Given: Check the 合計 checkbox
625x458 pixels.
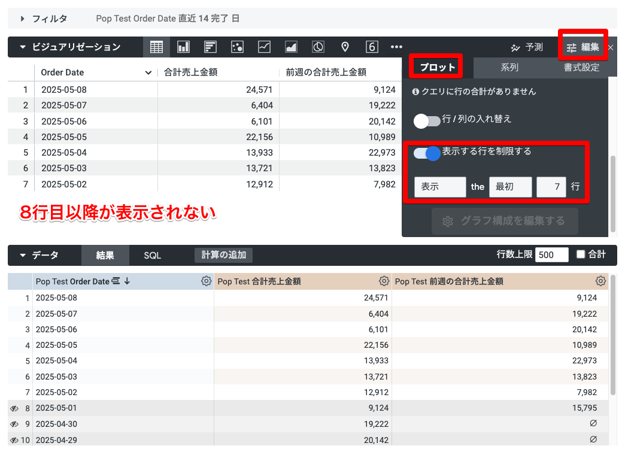Looking at the screenshot, I should coord(580,254).
